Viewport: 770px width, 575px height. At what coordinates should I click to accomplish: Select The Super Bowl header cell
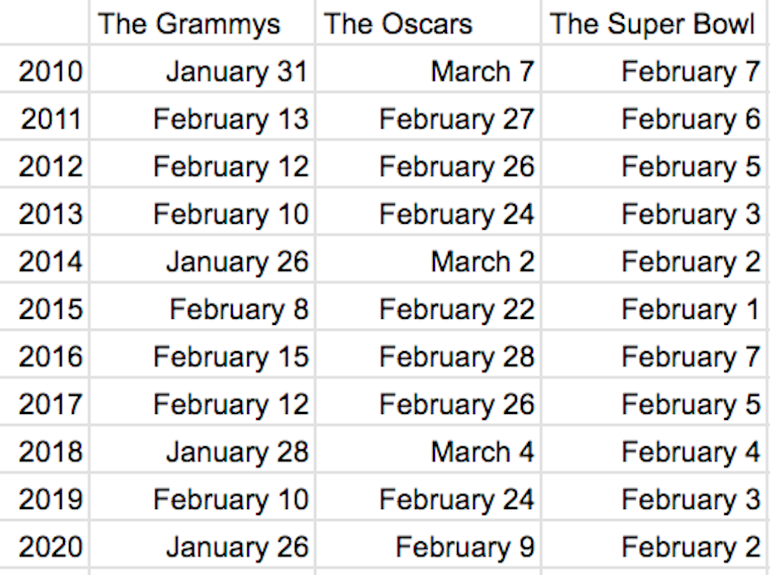(652, 24)
